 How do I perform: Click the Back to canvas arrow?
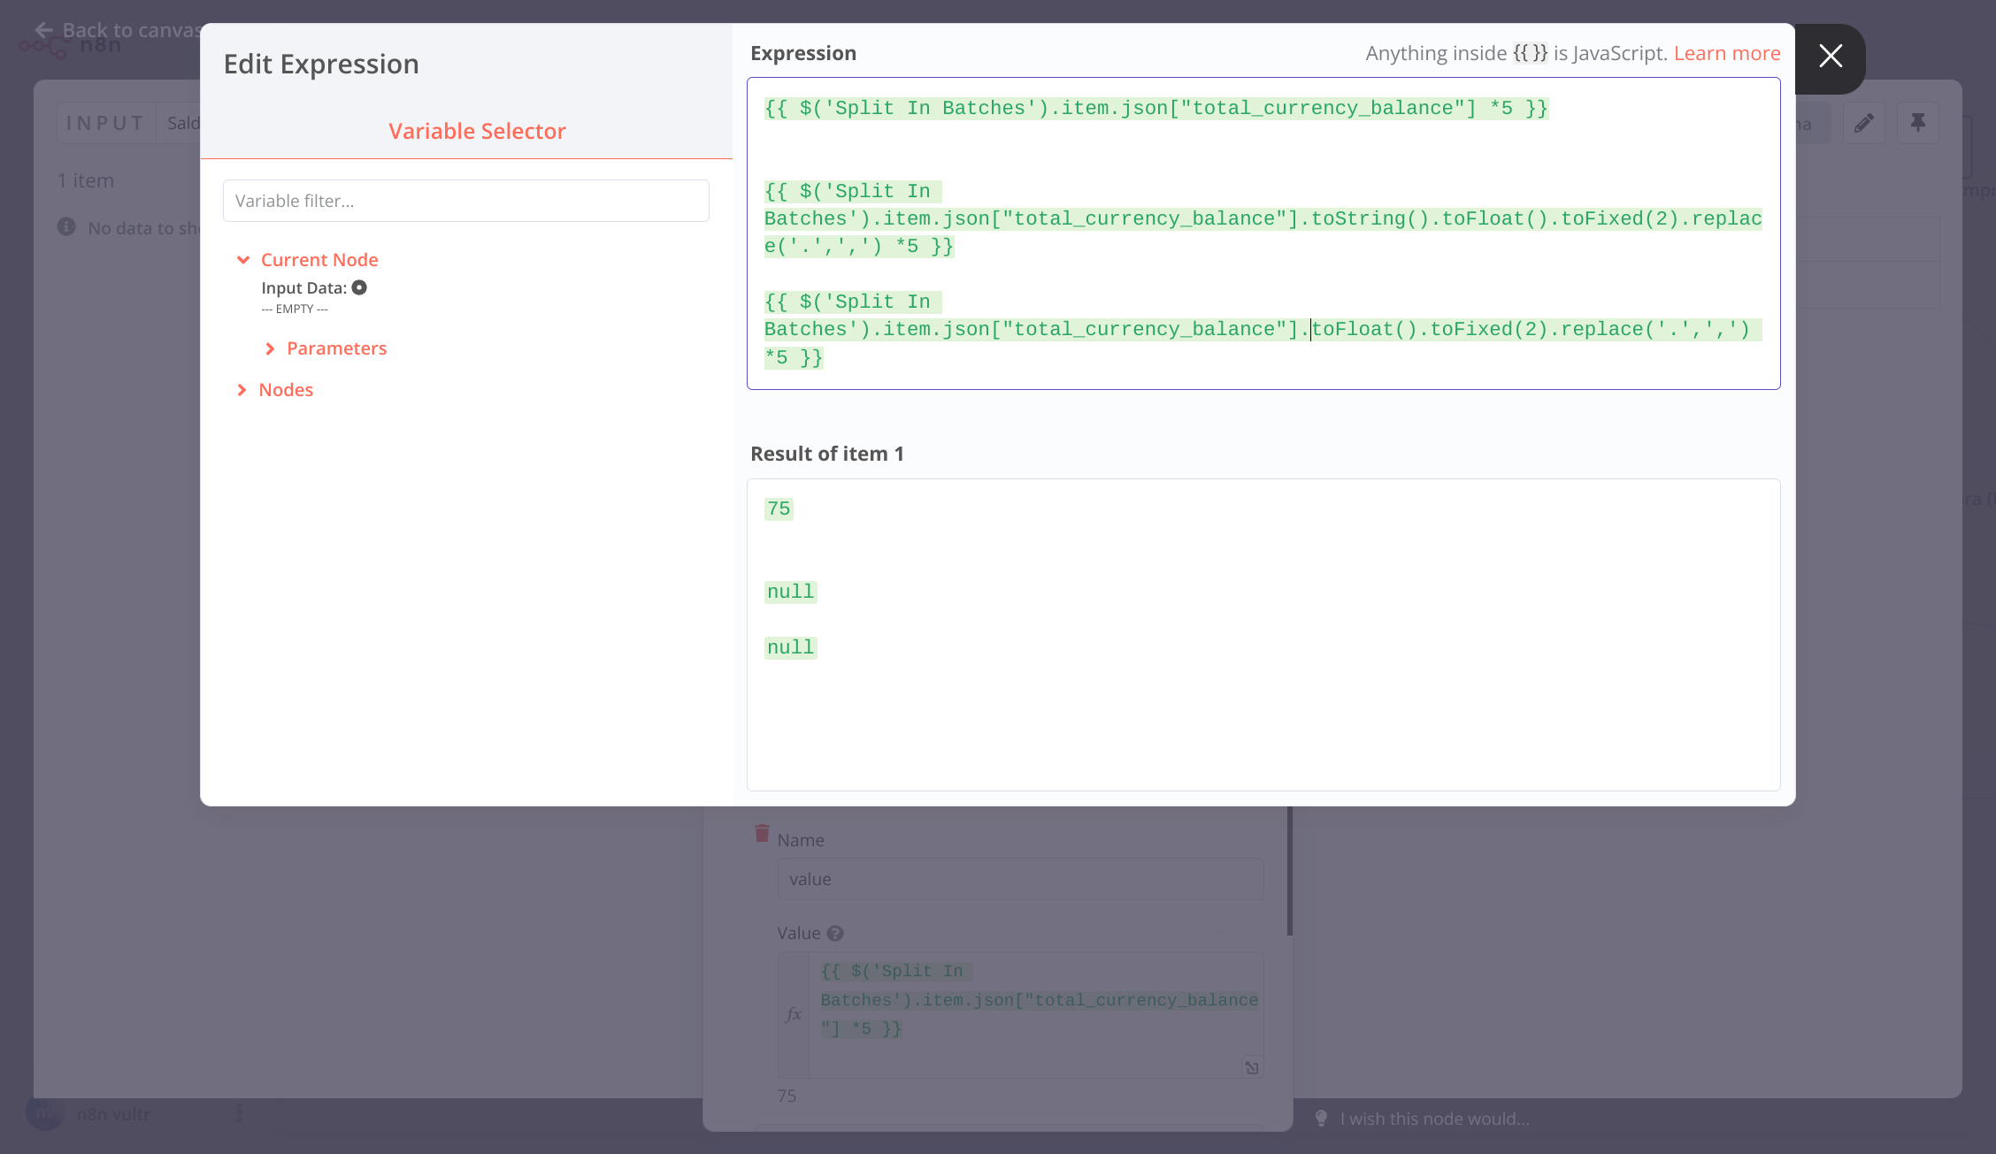(x=44, y=30)
